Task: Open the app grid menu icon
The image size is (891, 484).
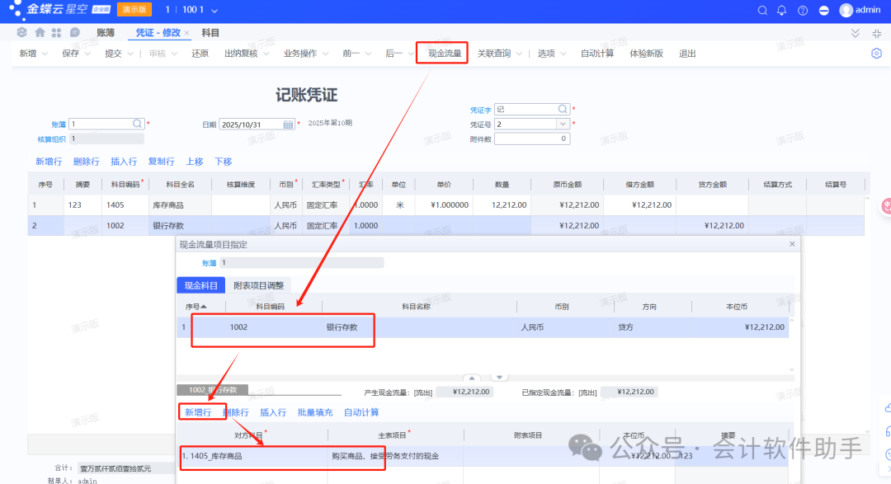Action: [56, 33]
